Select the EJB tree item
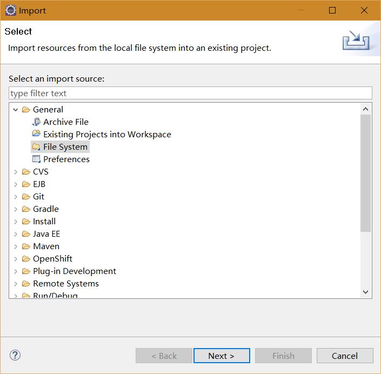This screenshot has width=381, height=374. click(39, 184)
